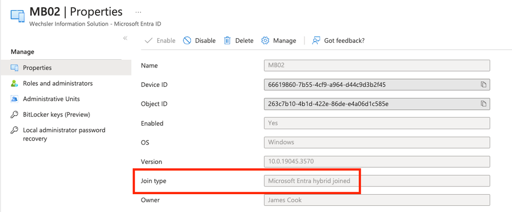
Task: Click the Manage gear icon
Action: pos(265,41)
